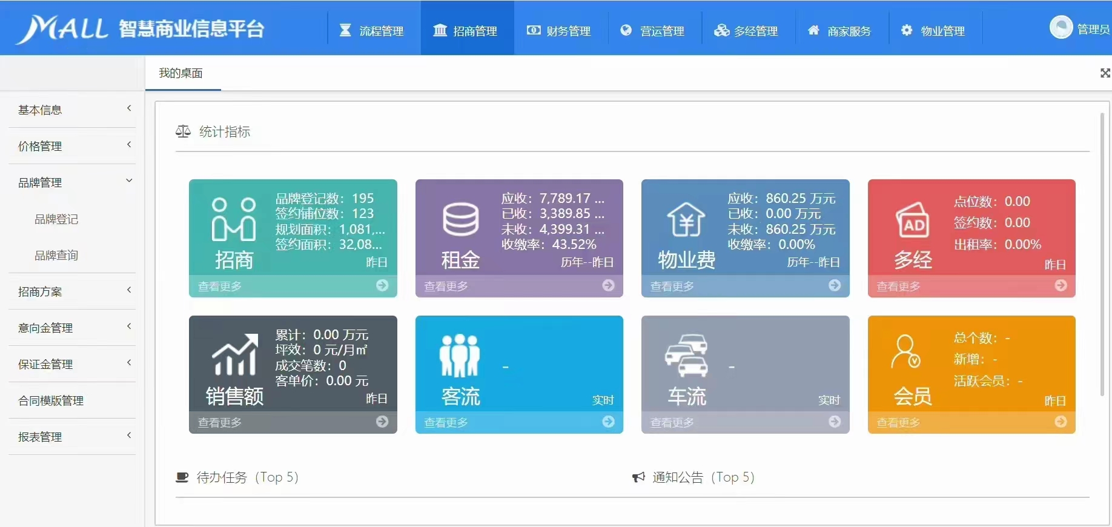Expand the 价格管理 sidebar section

click(72, 146)
